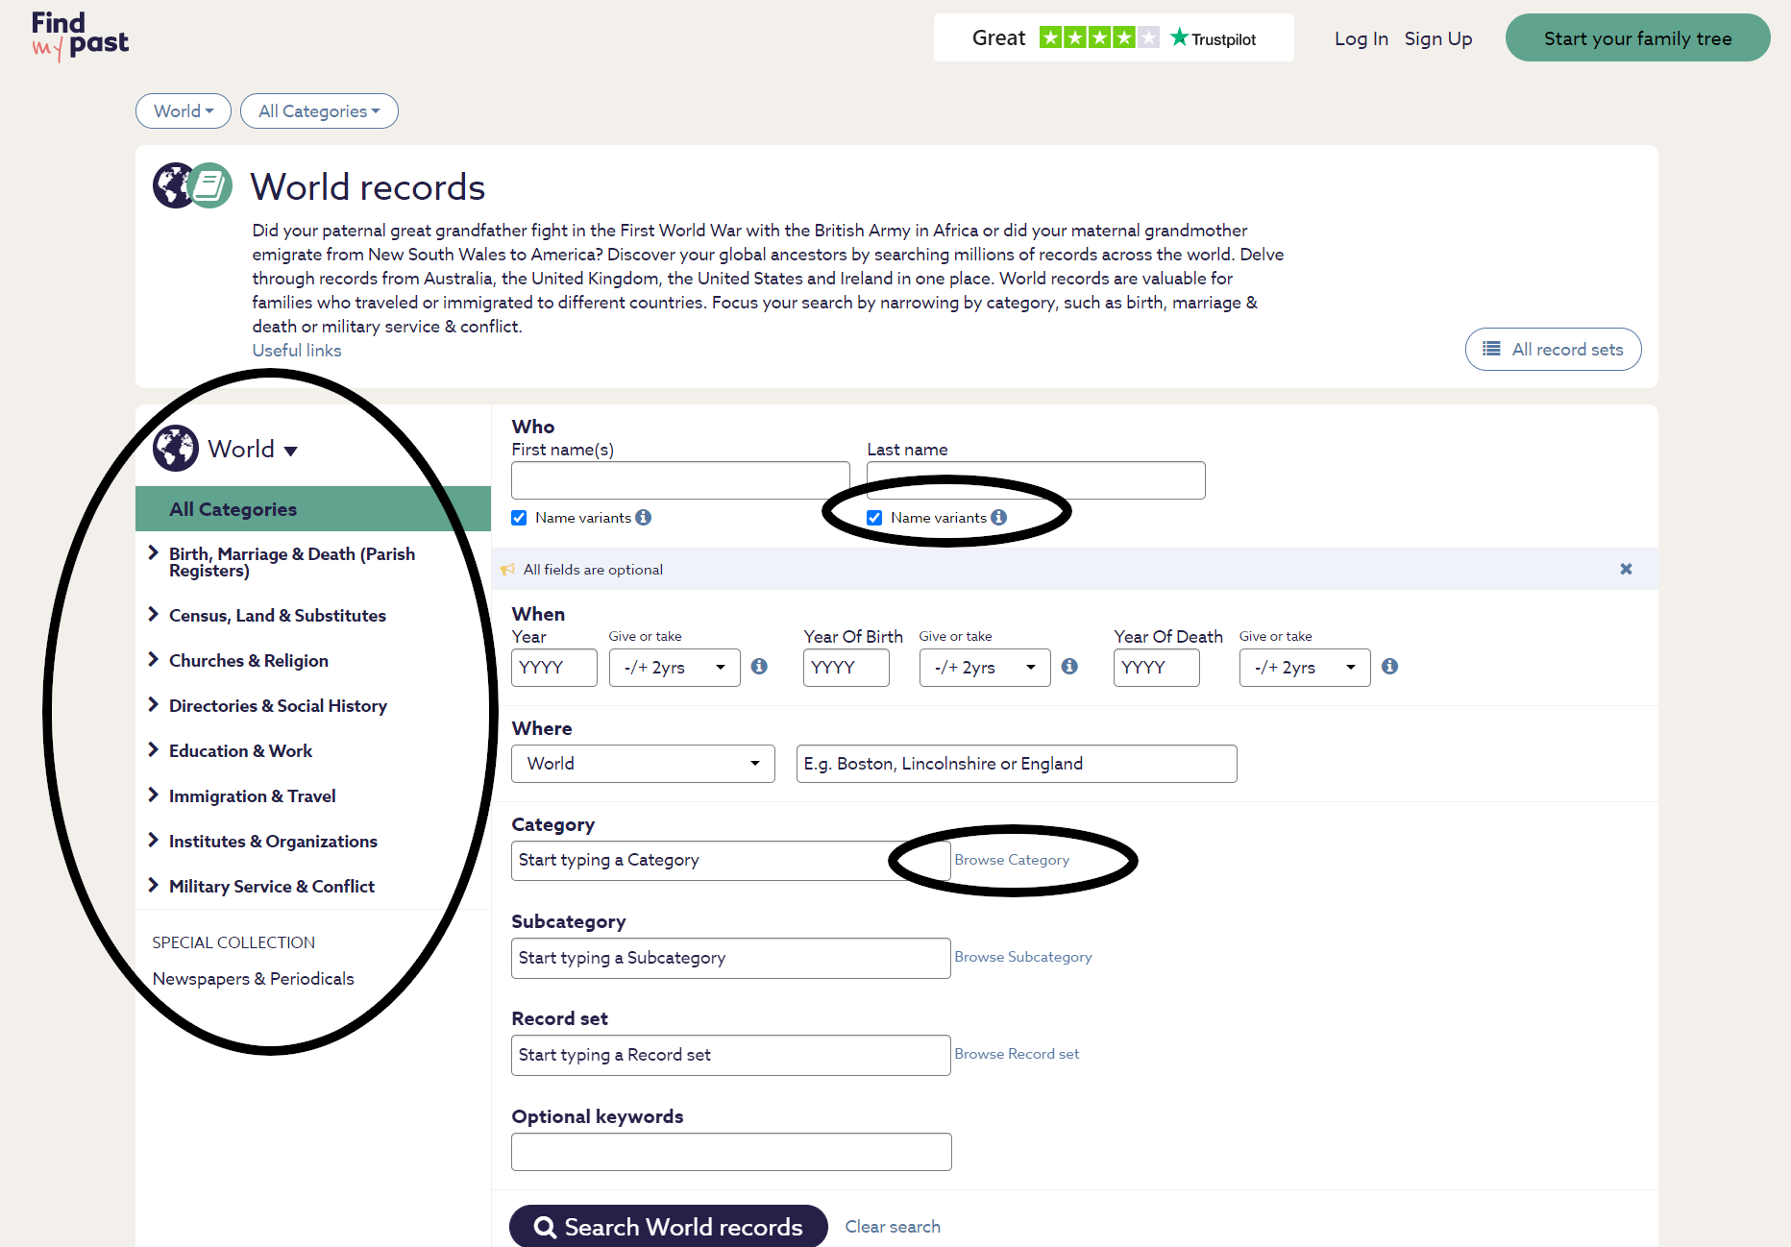Focus the Subcategory typing field

[731, 959]
